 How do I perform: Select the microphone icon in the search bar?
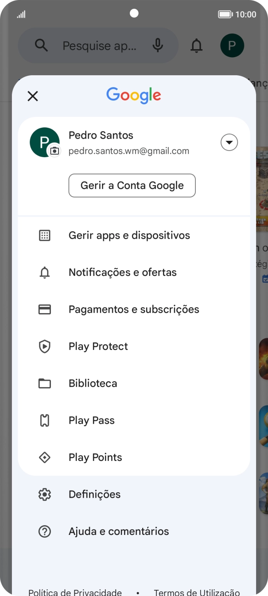pos(158,45)
